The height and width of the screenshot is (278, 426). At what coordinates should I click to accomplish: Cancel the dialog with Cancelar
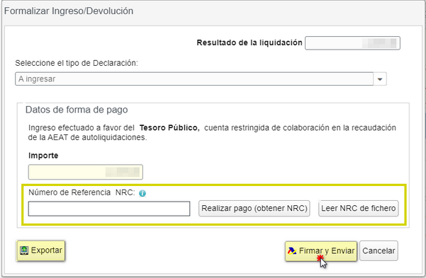click(379, 251)
